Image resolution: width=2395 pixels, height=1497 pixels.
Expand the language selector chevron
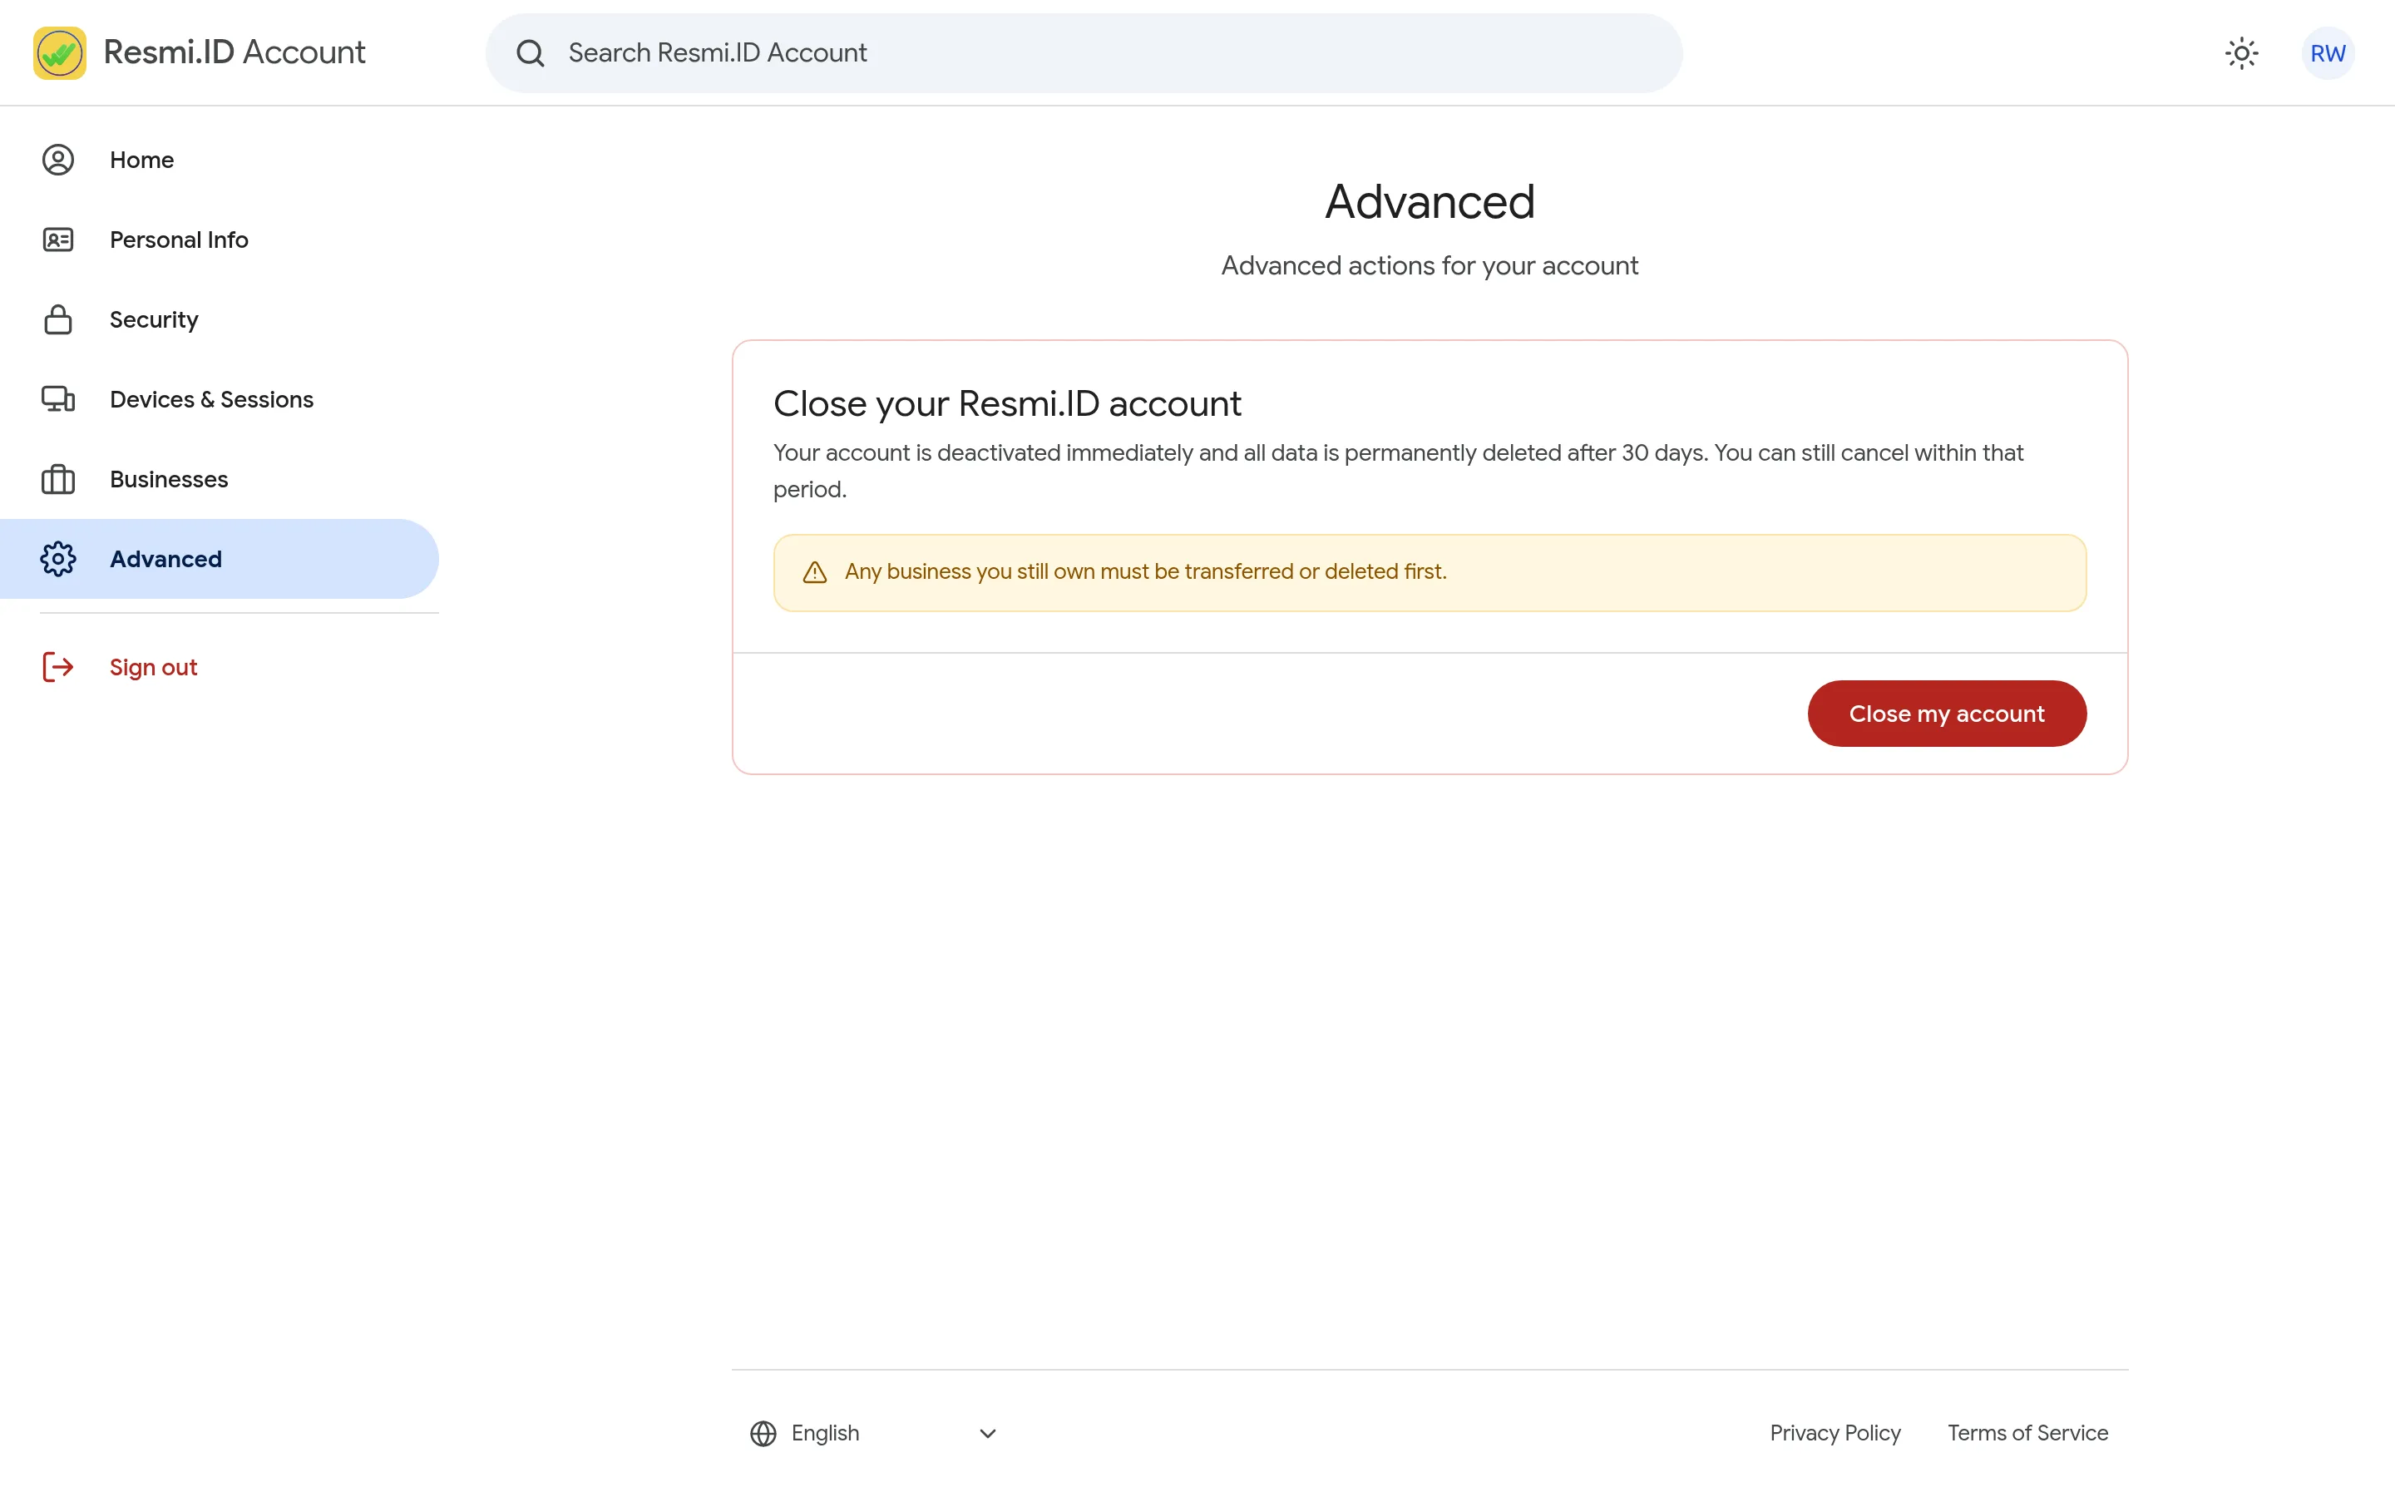point(988,1434)
